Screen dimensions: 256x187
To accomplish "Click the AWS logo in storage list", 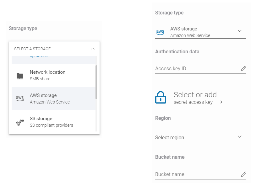I will pyautogui.click(x=20, y=99).
